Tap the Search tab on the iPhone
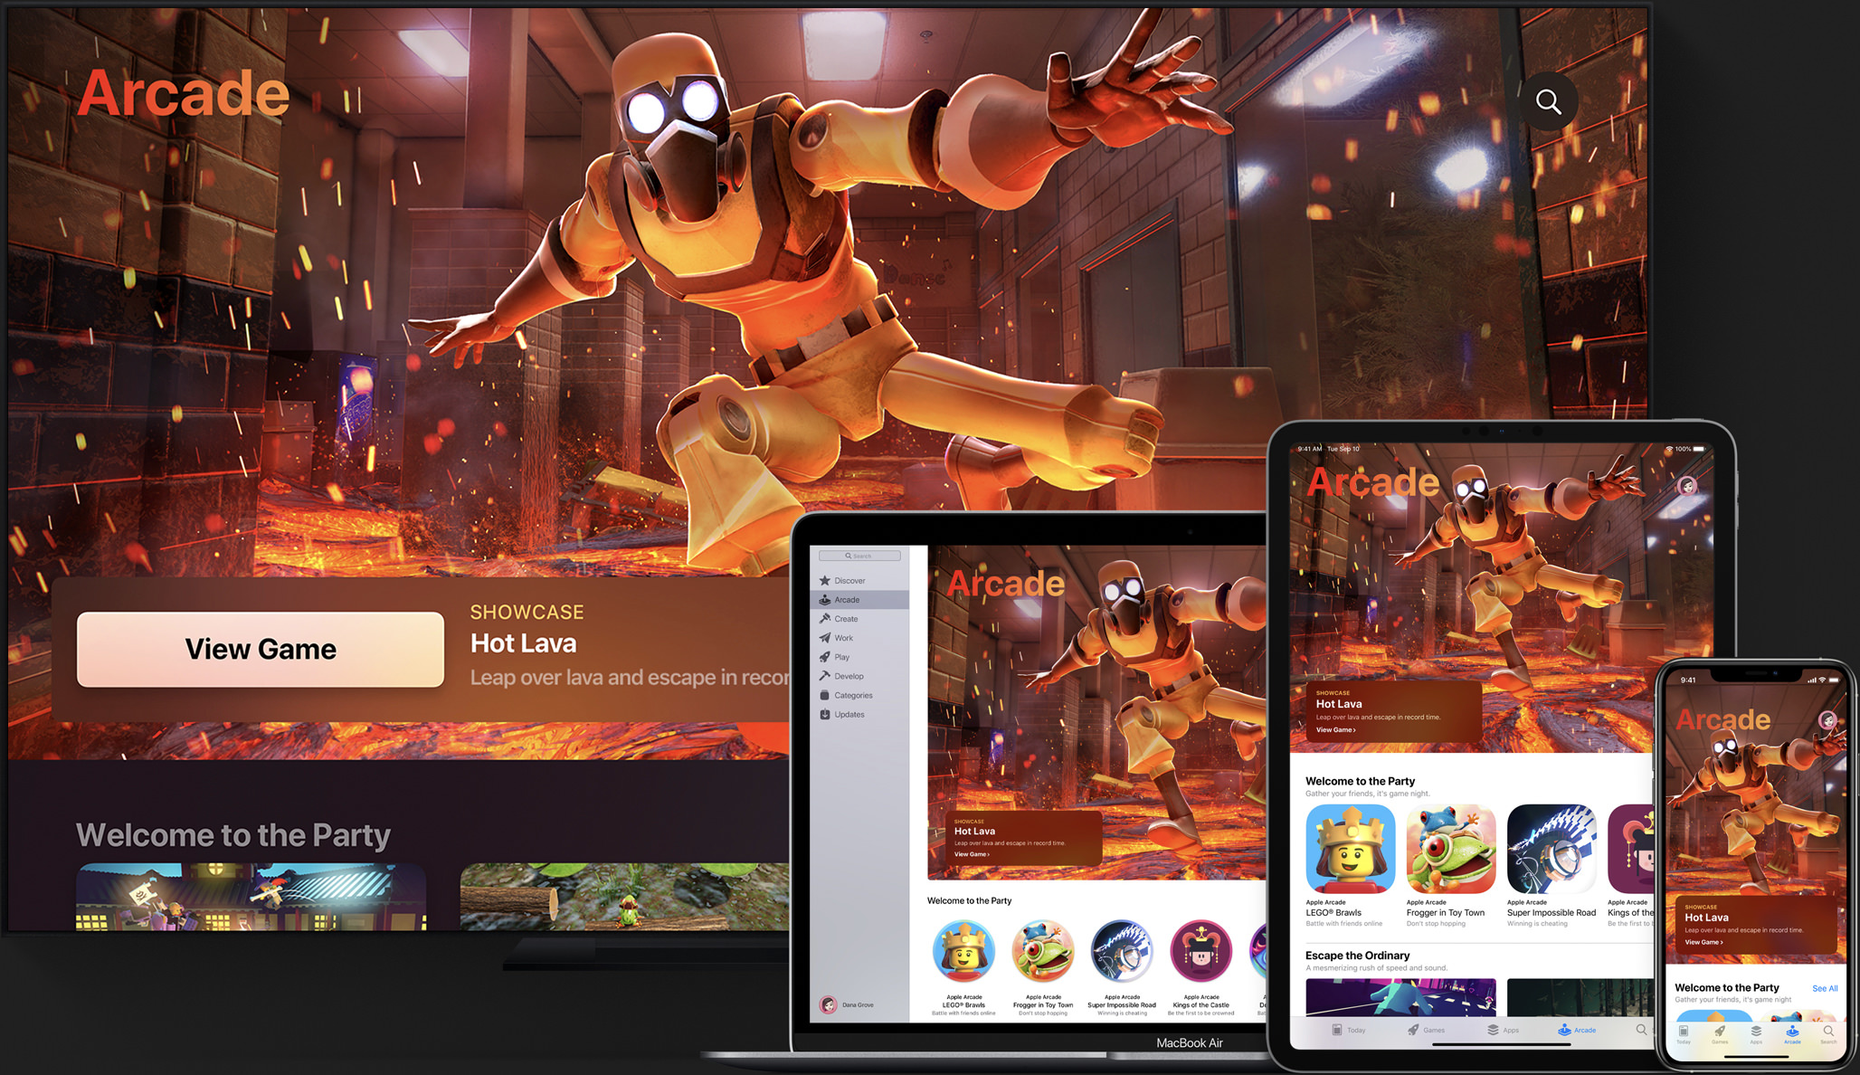 pyautogui.click(x=1828, y=1033)
